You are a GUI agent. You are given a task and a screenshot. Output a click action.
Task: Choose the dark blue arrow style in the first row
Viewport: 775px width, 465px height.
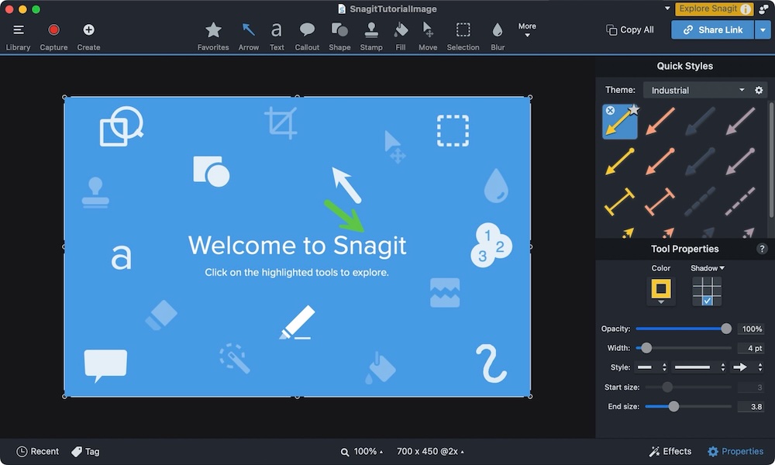point(700,121)
